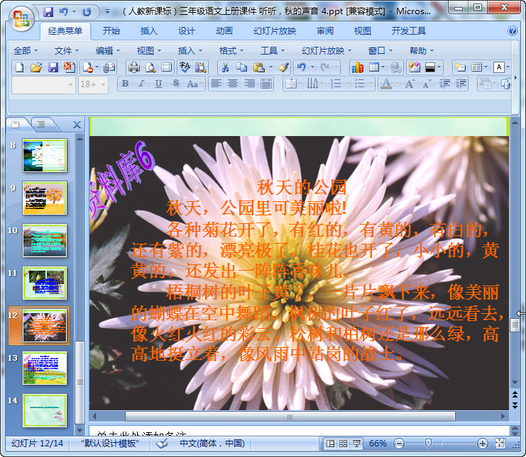Image resolution: width=526 pixels, height=457 pixels.
Task: Switch to 开始 ribbon tab
Action: point(111,31)
